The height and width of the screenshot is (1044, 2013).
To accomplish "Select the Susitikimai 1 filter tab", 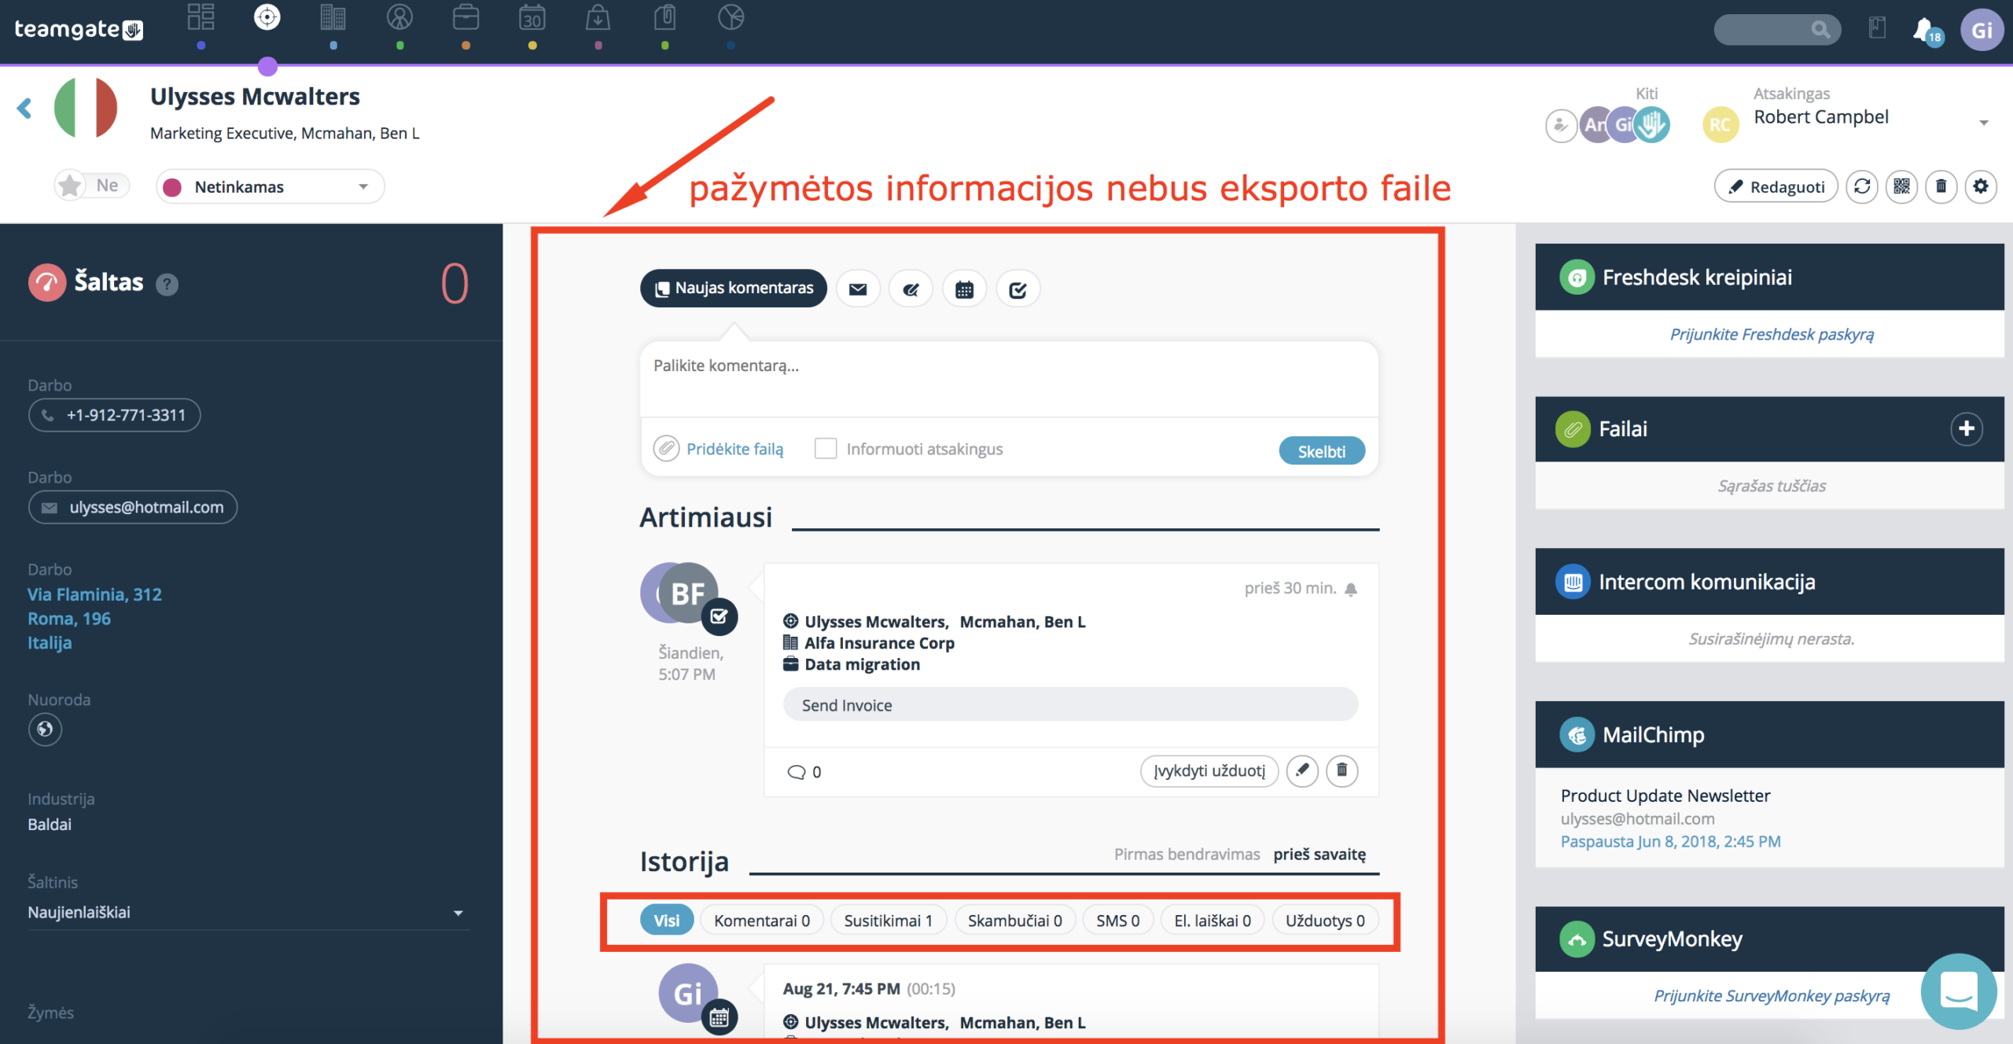I will pyautogui.click(x=889, y=921).
